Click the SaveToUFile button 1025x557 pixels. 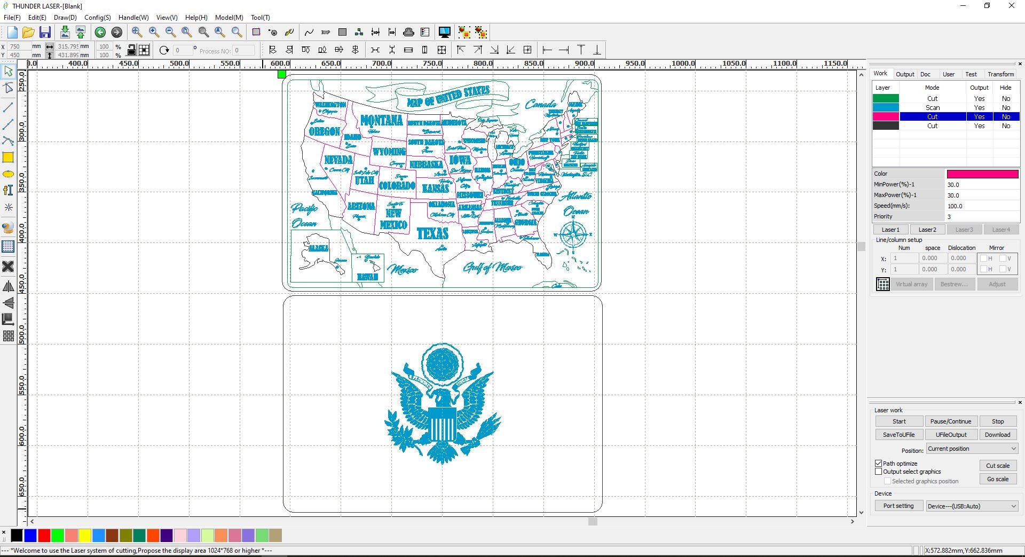point(899,435)
